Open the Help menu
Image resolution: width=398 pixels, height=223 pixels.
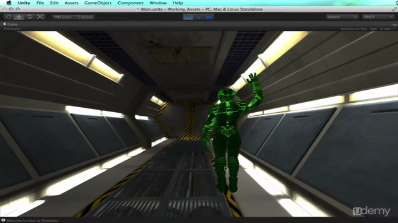point(178,3)
